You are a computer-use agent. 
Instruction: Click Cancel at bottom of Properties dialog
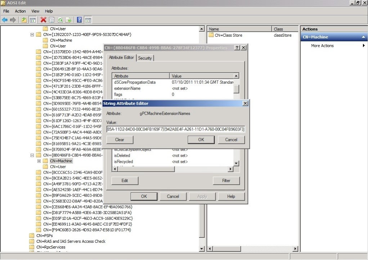tap(173, 196)
